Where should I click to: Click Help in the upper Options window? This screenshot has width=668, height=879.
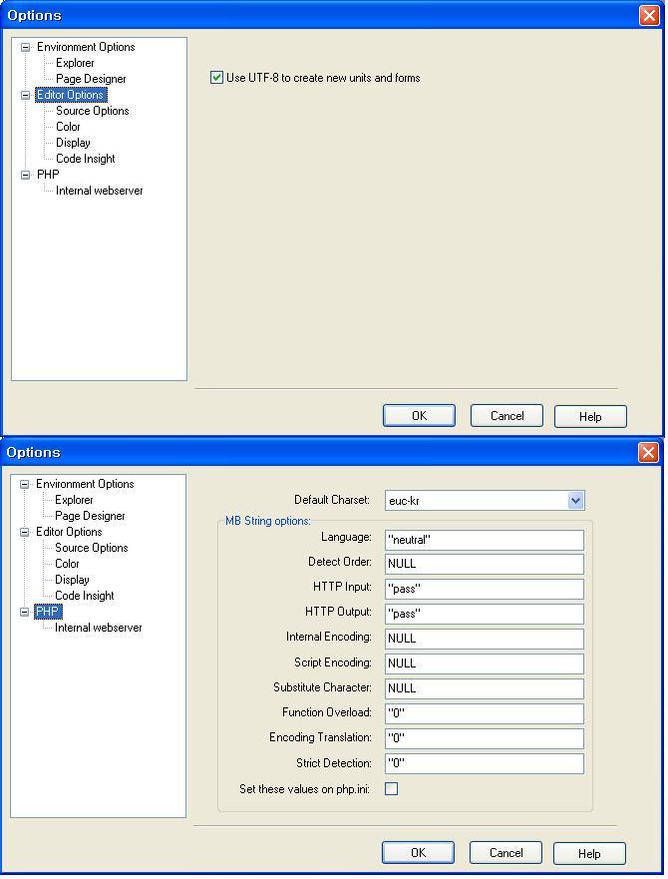click(x=590, y=416)
